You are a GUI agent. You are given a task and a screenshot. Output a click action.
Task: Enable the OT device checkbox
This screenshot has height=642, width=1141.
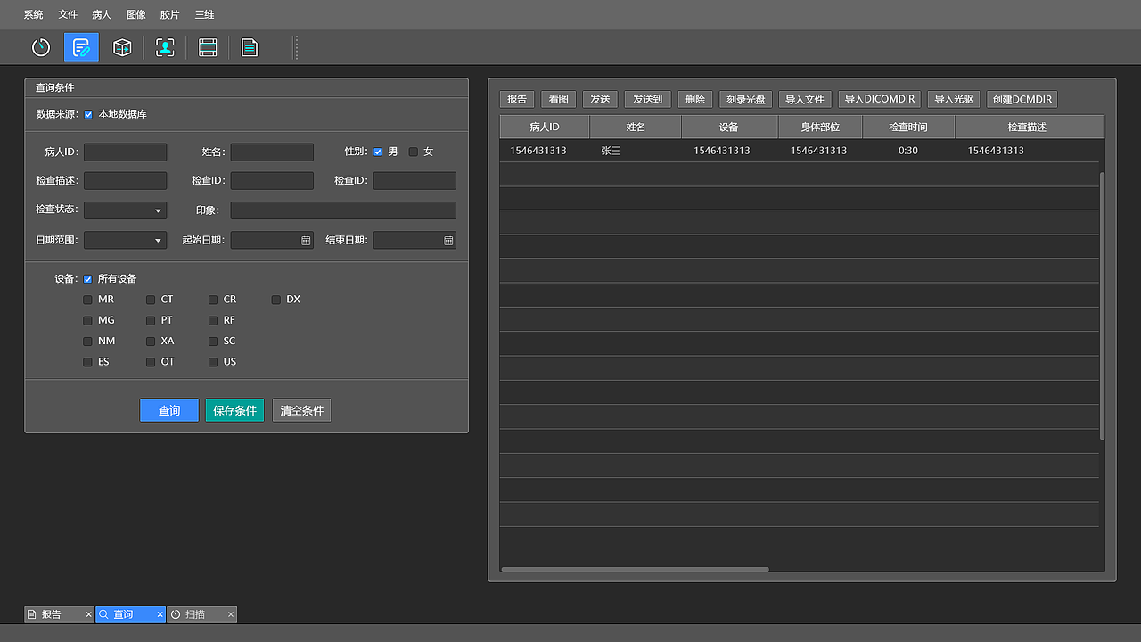[x=151, y=362]
